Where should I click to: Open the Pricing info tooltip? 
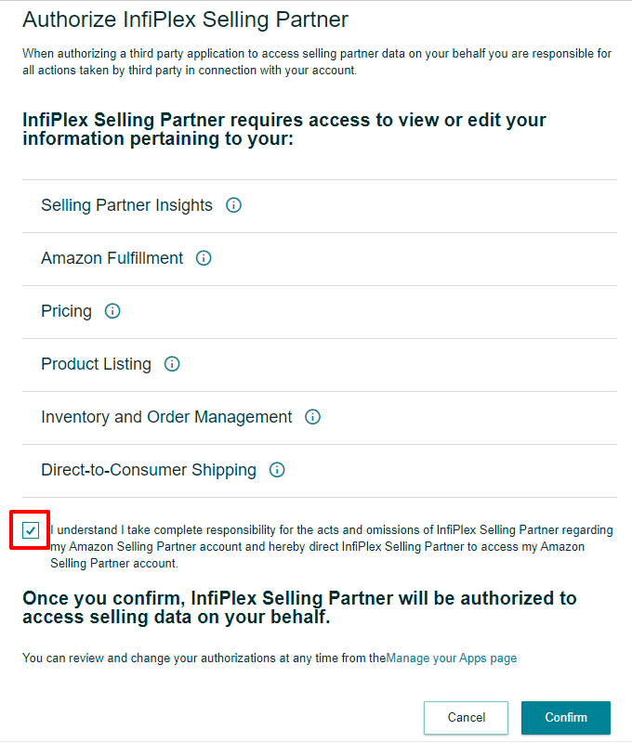(112, 311)
